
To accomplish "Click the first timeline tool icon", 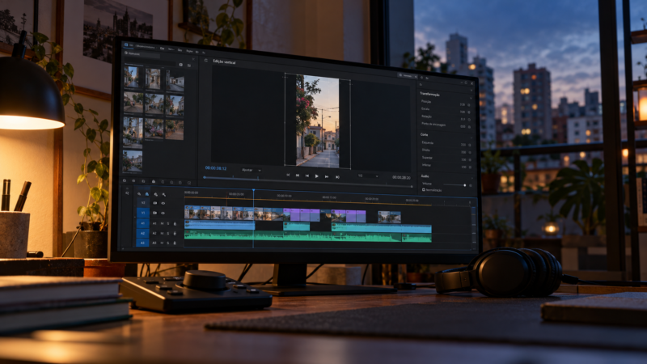I will point(139,194).
